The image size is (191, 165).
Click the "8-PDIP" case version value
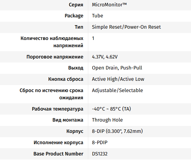point(100,142)
